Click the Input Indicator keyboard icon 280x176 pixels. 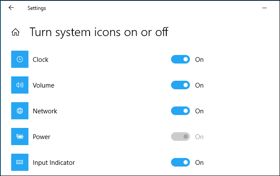(x=20, y=163)
